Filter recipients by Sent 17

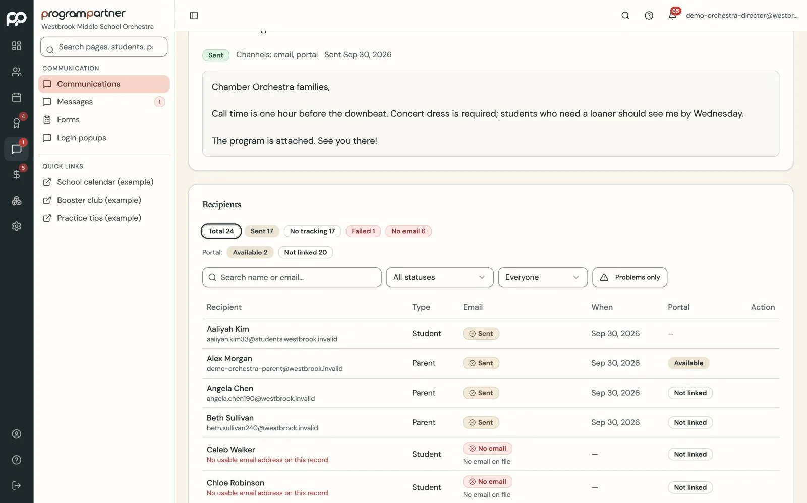click(262, 231)
